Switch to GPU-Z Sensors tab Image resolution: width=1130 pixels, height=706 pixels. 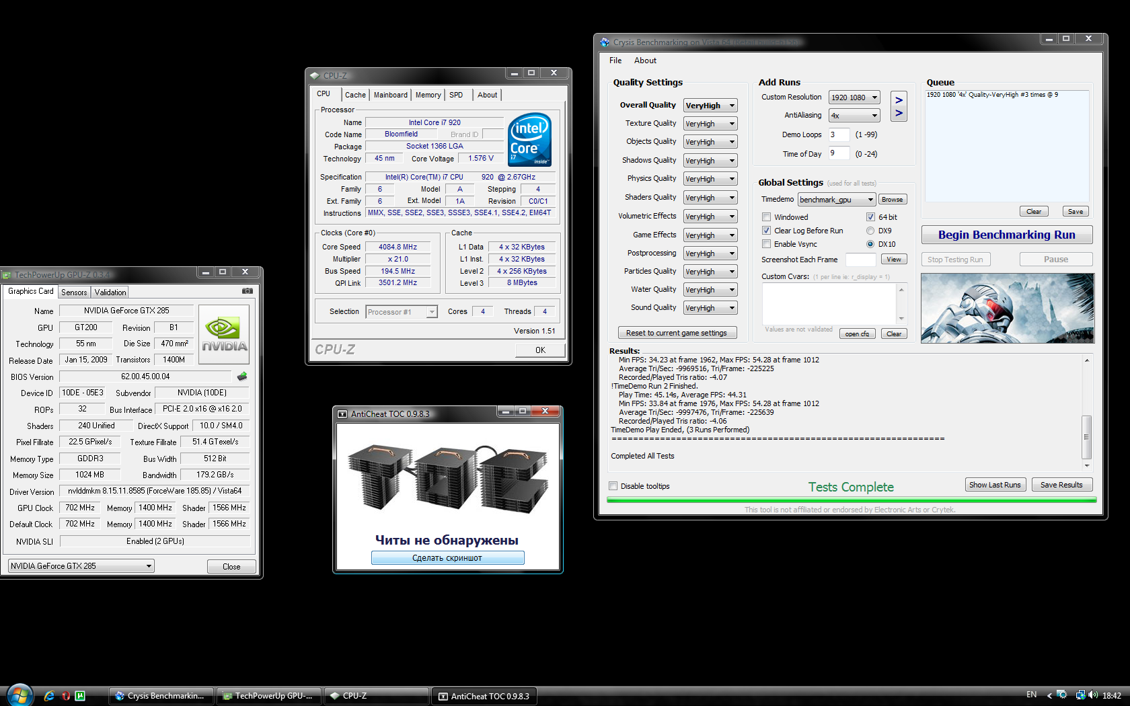pos(74,292)
